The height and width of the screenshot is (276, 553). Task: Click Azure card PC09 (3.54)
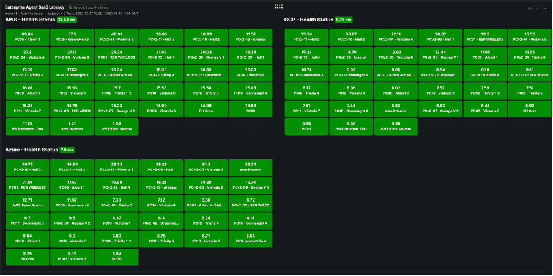(117, 257)
